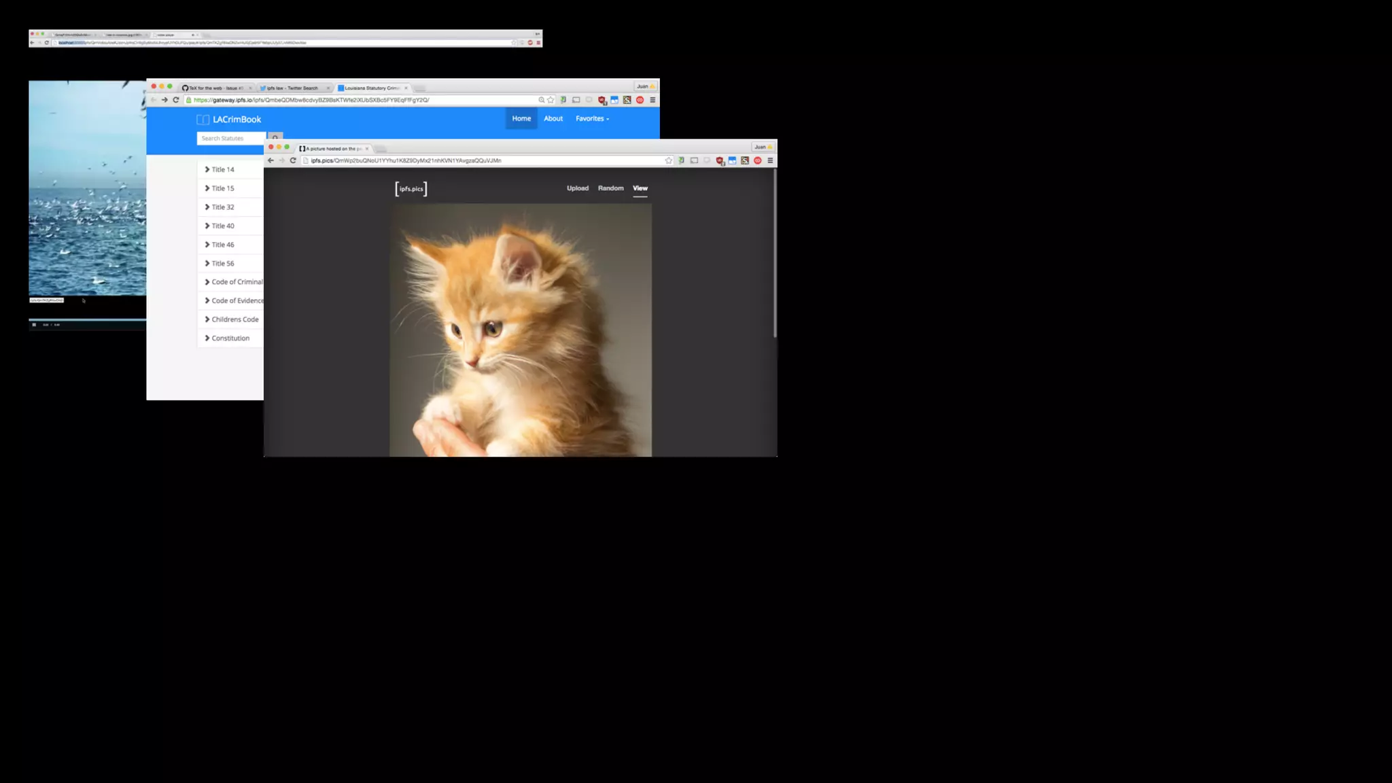The height and width of the screenshot is (783, 1392).
Task: Click back arrow in ipfs.pics window
Action: click(271, 160)
